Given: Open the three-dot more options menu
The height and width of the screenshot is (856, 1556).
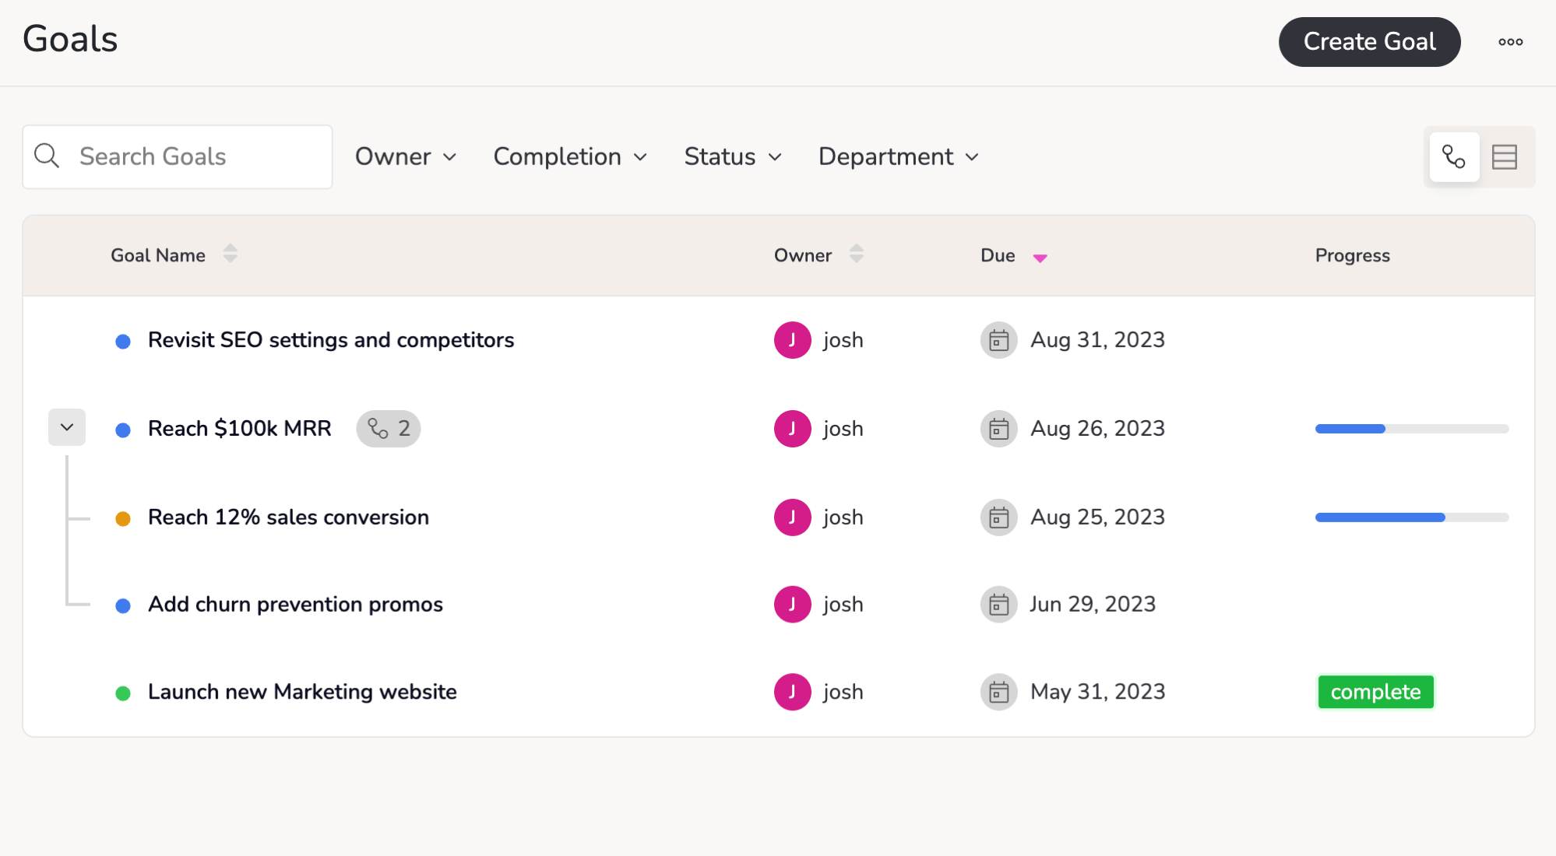Looking at the screenshot, I should click(1510, 42).
